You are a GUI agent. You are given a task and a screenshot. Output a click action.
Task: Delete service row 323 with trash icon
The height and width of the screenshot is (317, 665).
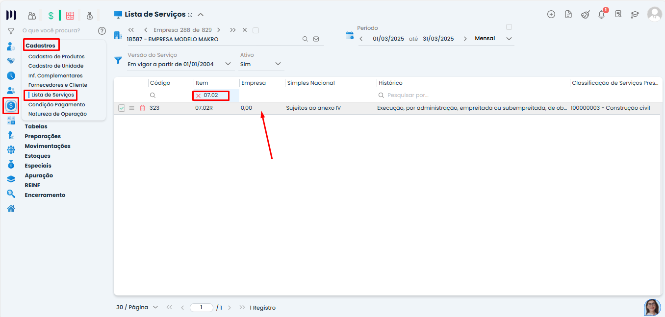142,108
